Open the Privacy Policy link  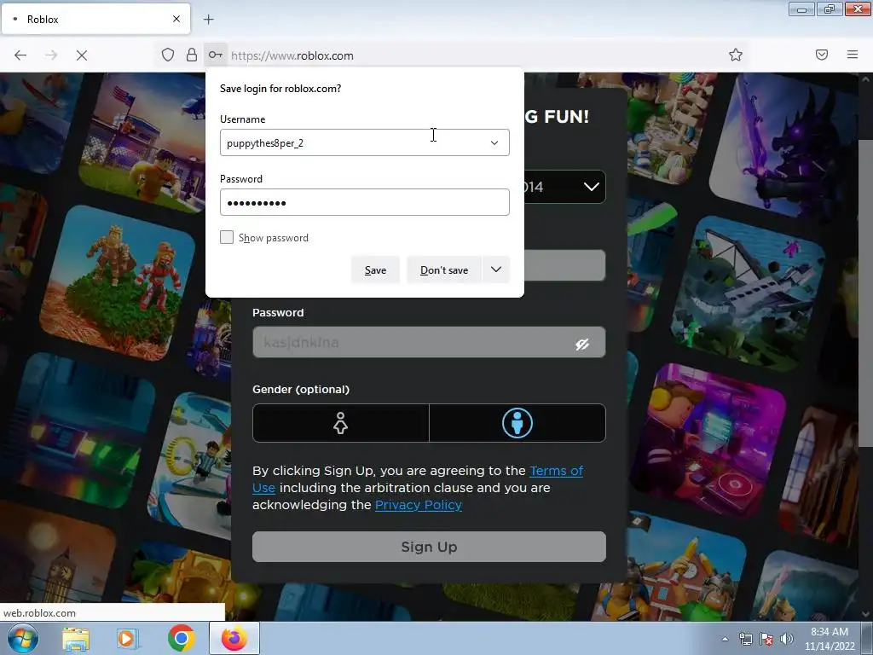click(418, 505)
